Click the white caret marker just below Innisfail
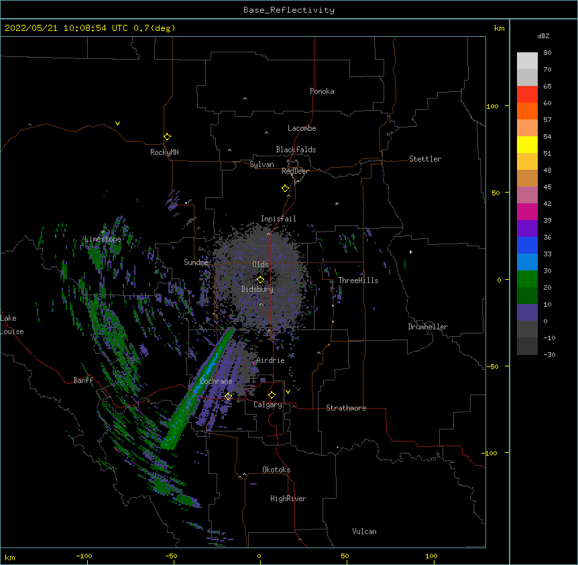 [268, 234]
